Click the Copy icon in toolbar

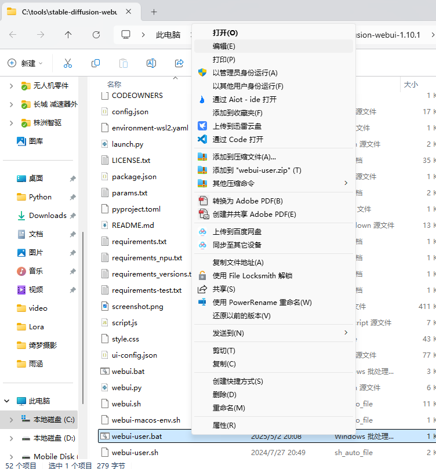[96, 63]
